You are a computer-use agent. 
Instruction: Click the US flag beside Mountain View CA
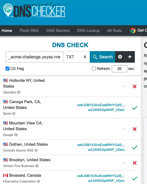tap(5, 123)
